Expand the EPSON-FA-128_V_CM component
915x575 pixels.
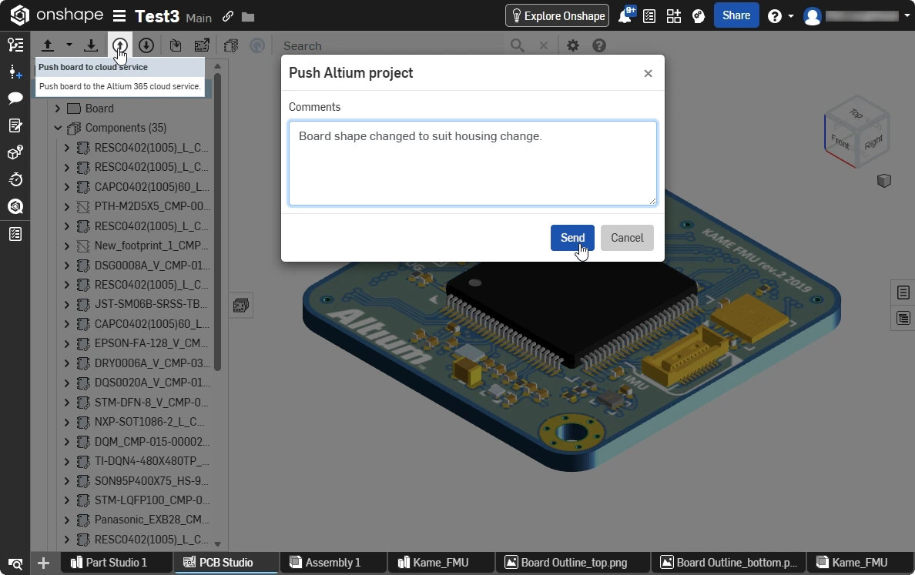click(66, 343)
